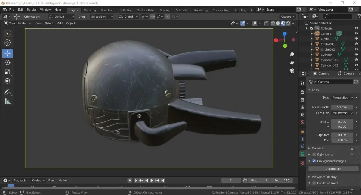Select the Measure tool
This screenshot has width=361, height=195.
(x=8, y=101)
